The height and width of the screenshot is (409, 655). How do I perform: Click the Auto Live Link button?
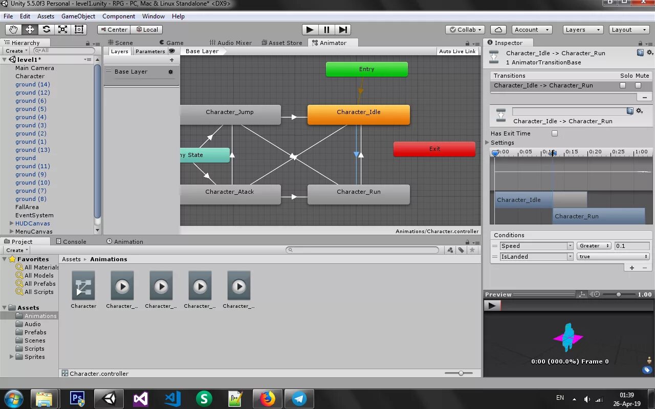point(457,51)
